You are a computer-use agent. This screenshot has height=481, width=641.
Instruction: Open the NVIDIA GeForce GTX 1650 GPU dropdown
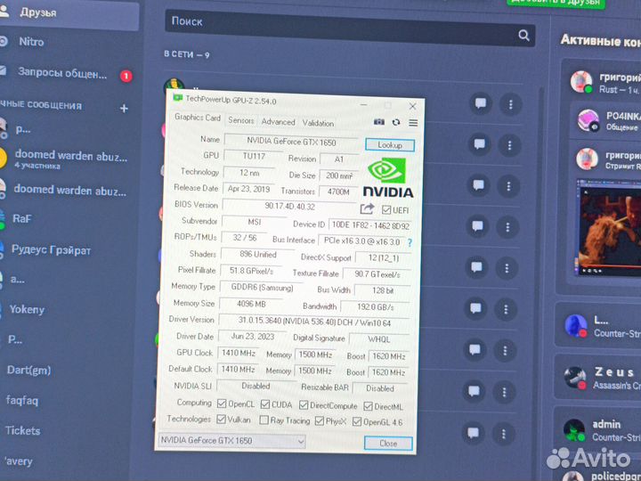click(231, 441)
